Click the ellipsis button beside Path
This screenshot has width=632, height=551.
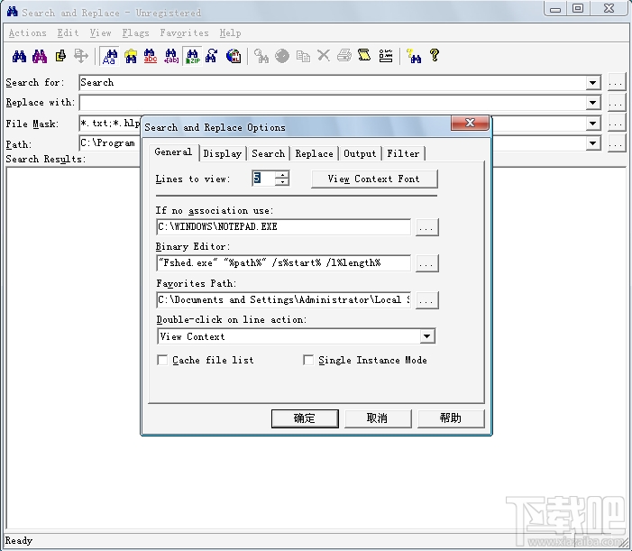pos(617,142)
